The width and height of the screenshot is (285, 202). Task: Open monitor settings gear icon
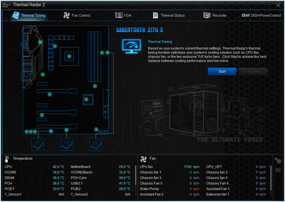(x=278, y=161)
